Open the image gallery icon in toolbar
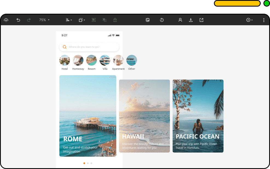The image size is (270, 169). (x=148, y=20)
